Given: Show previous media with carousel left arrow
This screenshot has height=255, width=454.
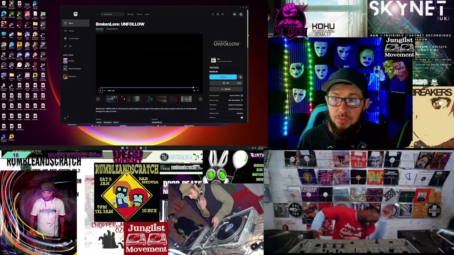Looking at the screenshot, I should click(x=98, y=99).
